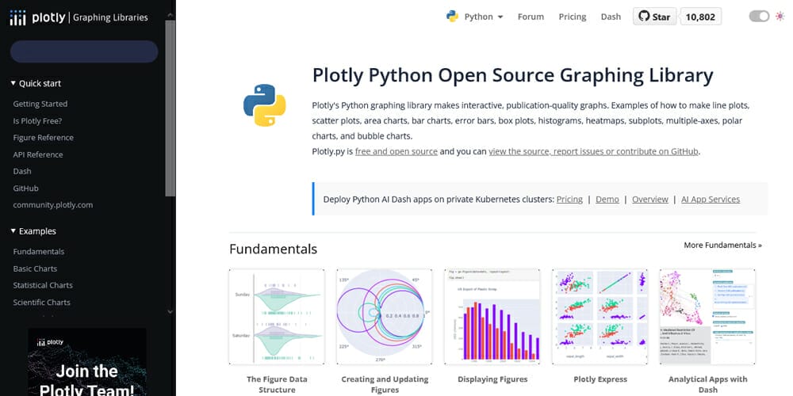Viewport: 793px width, 396px height.
Task: Click the Analytical Apps with Dash caption
Action: coord(707,384)
